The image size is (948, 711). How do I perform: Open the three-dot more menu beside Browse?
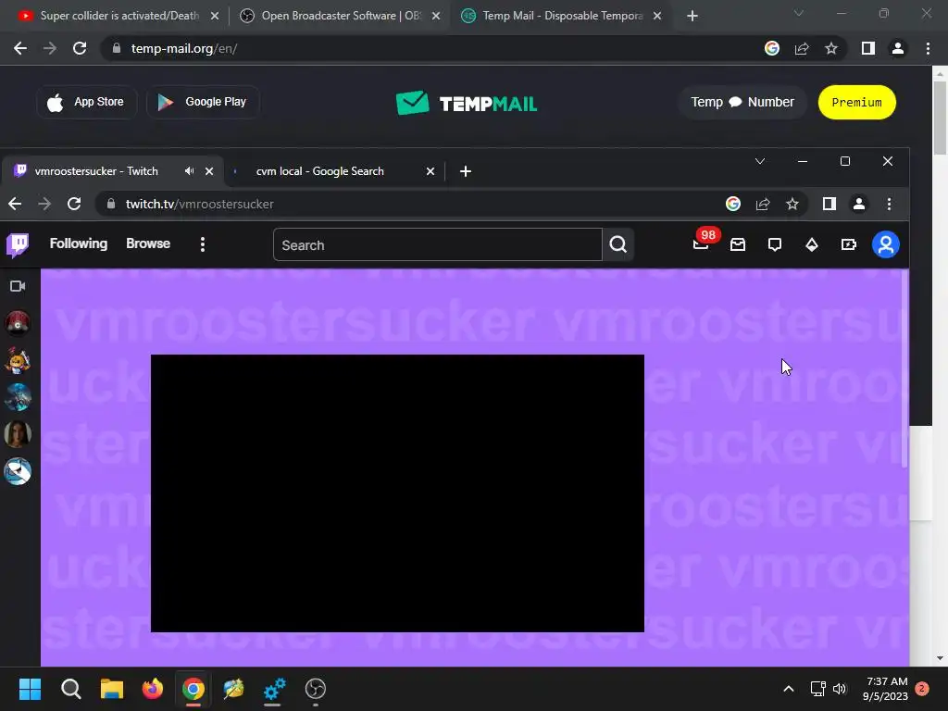click(x=203, y=244)
